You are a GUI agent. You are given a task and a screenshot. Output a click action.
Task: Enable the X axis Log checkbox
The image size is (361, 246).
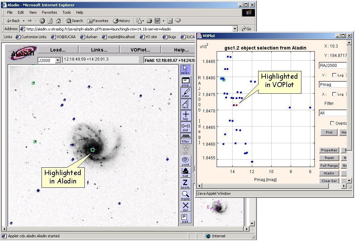tap(334, 94)
